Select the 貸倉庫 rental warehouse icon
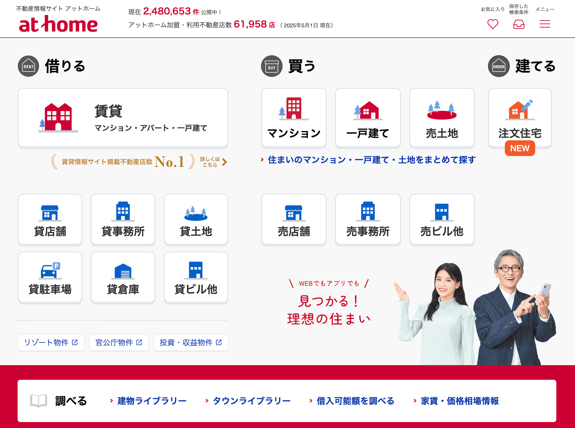The width and height of the screenshot is (575, 428). click(x=123, y=277)
